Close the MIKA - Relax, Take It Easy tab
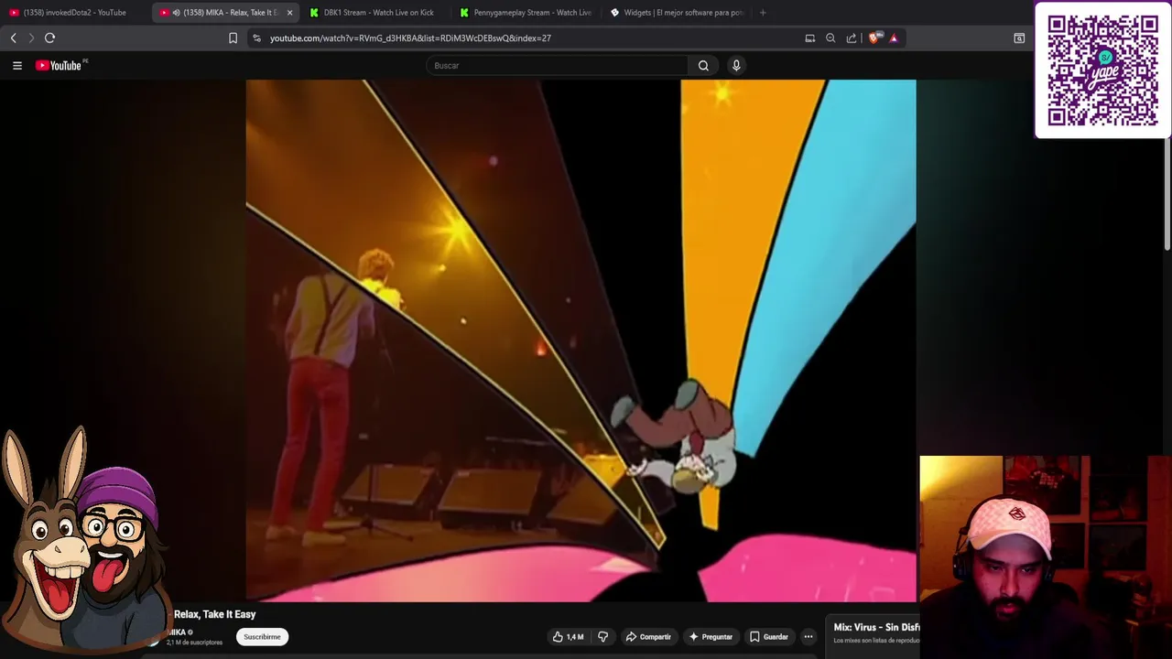The height and width of the screenshot is (659, 1172). (x=289, y=13)
